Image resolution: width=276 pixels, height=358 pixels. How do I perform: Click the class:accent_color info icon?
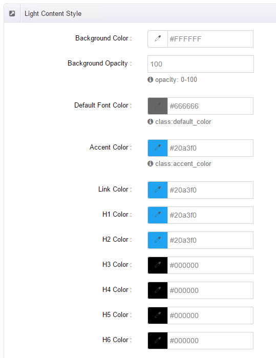click(x=150, y=163)
